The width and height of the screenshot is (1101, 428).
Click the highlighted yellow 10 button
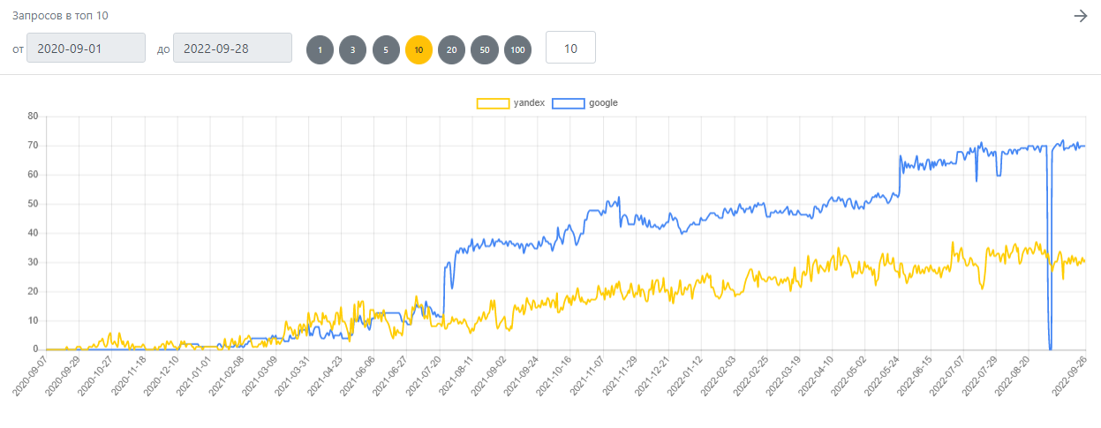[x=419, y=49]
